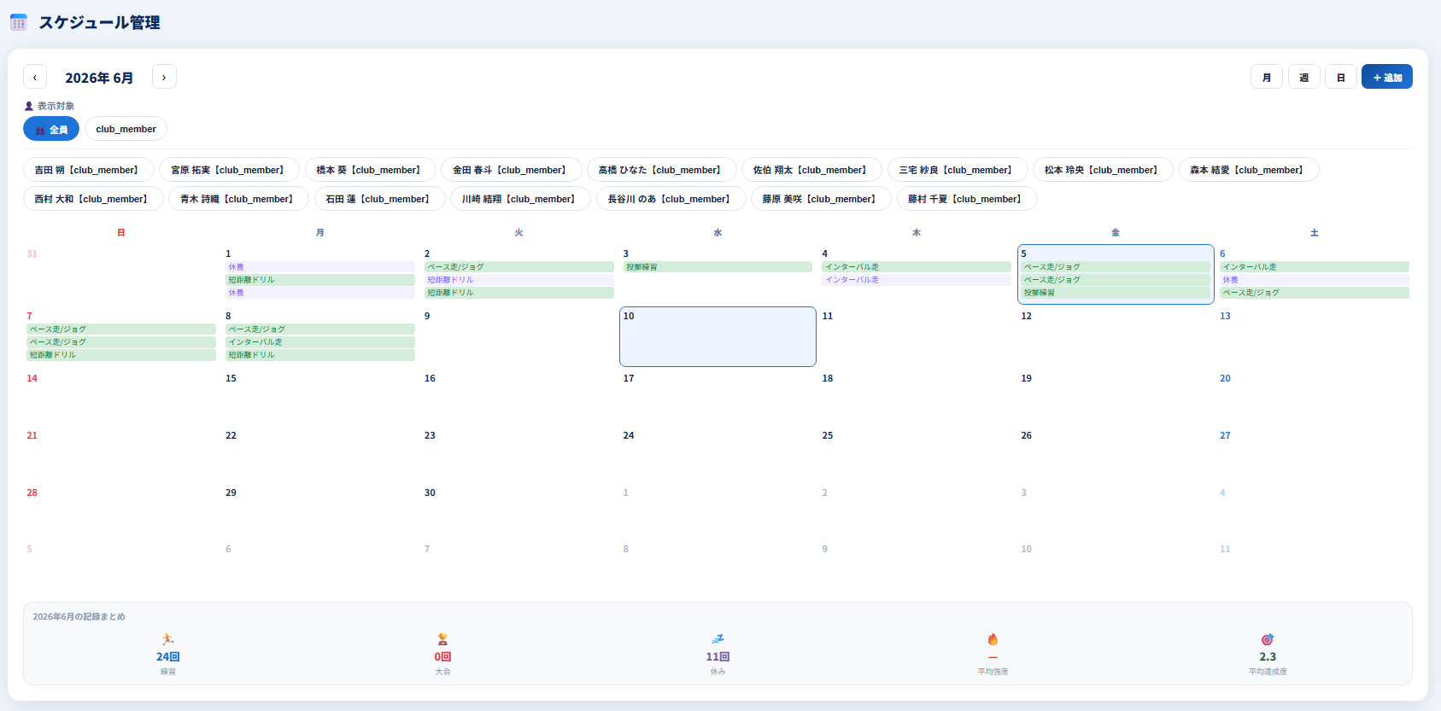
Task: Open ペース走/ジョグ event on June 6
Action: (1315, 293)
